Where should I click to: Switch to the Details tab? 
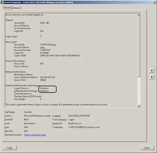[x=16, y=8]
